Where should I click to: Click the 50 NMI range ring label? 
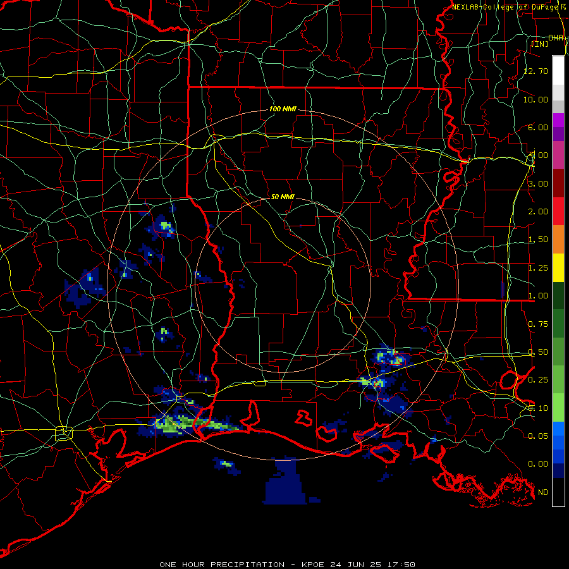283,197
